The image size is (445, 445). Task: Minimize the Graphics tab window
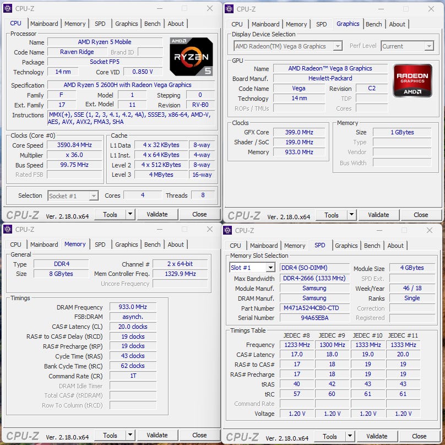coord(381,9)
